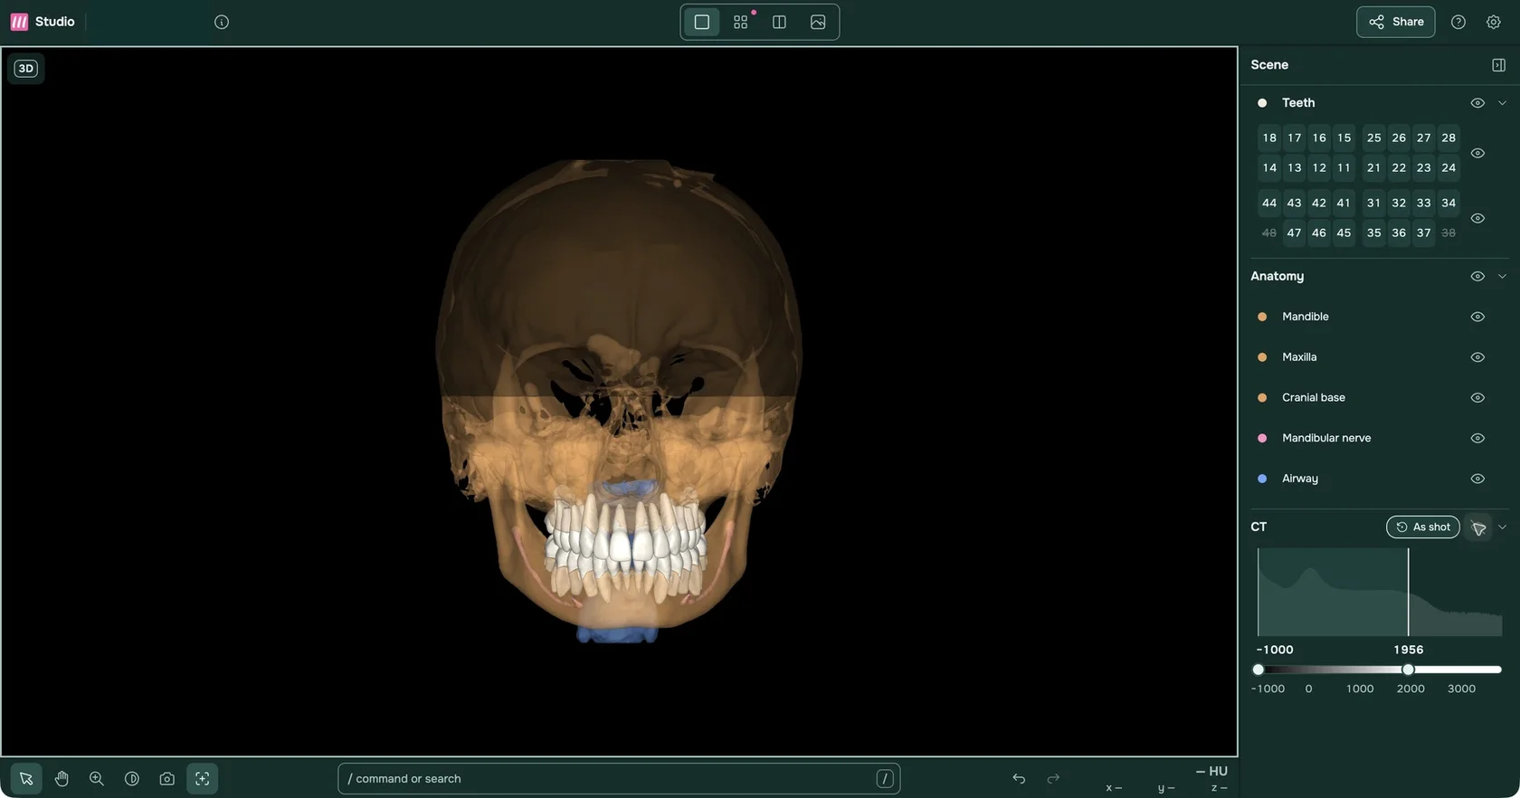Take a snapshot with camera tool
This screenshot has width=1520, height=798.
pyautogui.click(x=167, y=778)
